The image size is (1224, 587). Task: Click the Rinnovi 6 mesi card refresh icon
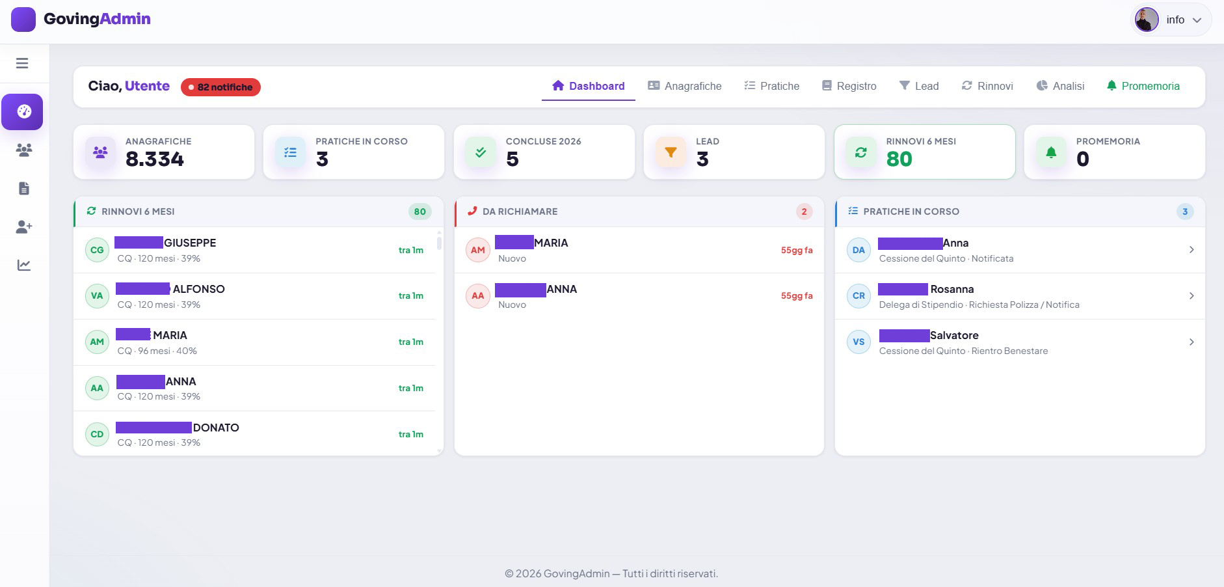click(x=861, y=152)
